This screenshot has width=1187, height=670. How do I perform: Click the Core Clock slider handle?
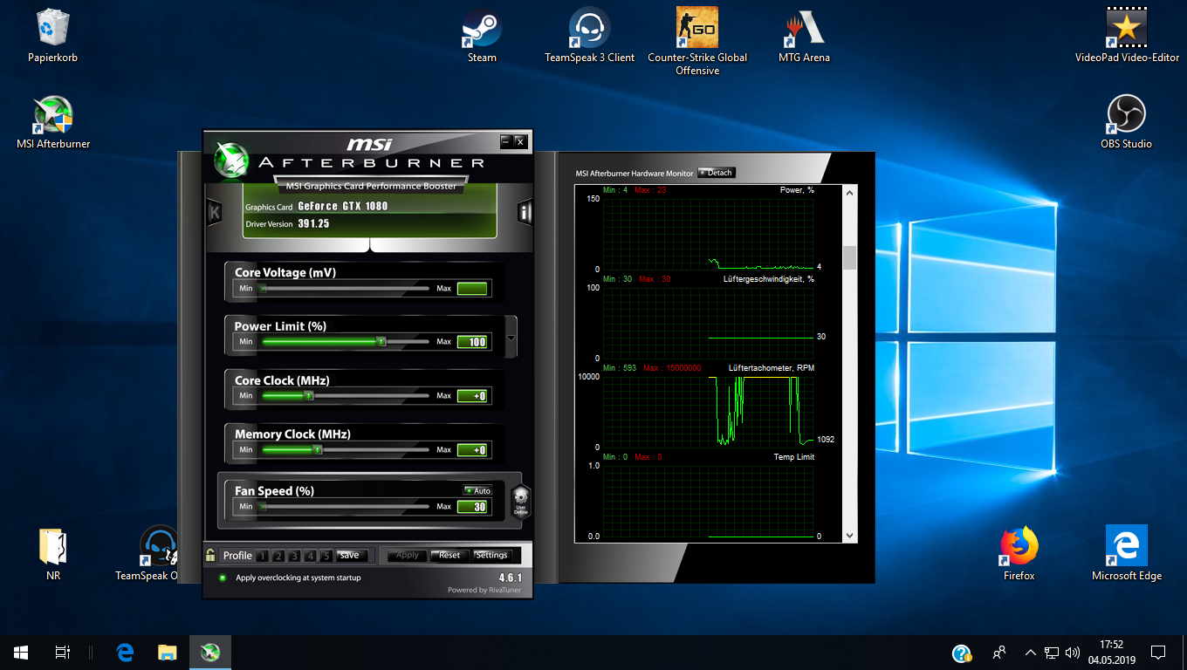point(308,396)
